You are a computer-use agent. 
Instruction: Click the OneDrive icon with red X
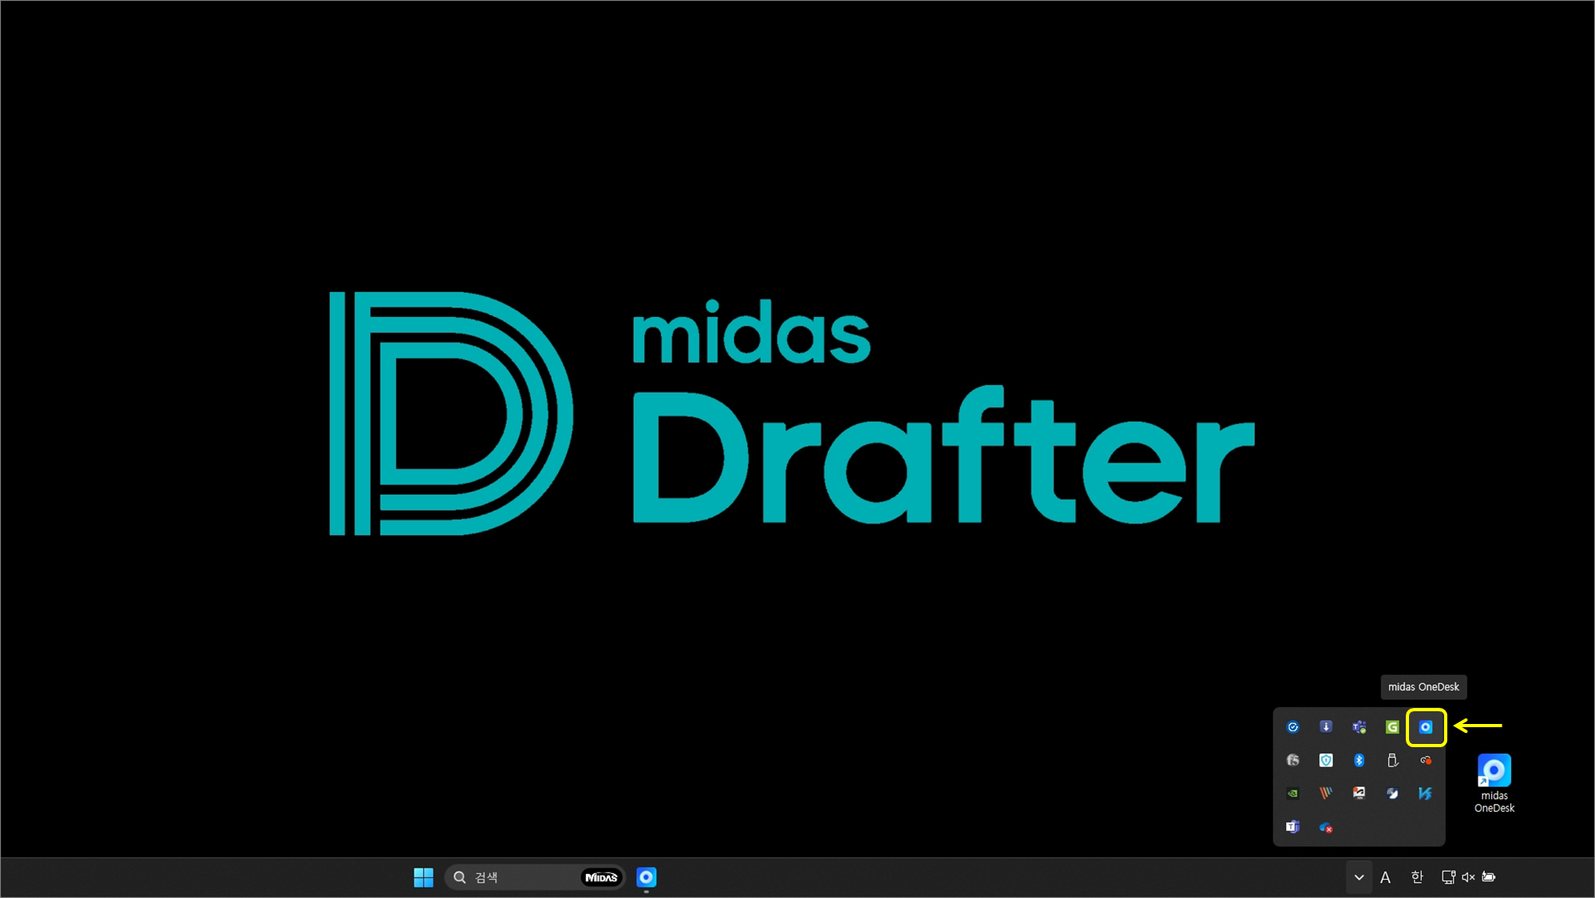[1326, 828]
